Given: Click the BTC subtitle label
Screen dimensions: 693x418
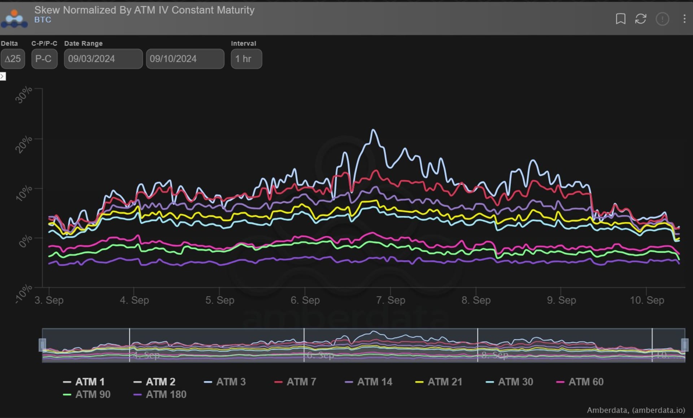Looking at the screenshot, I should [43, 20].
